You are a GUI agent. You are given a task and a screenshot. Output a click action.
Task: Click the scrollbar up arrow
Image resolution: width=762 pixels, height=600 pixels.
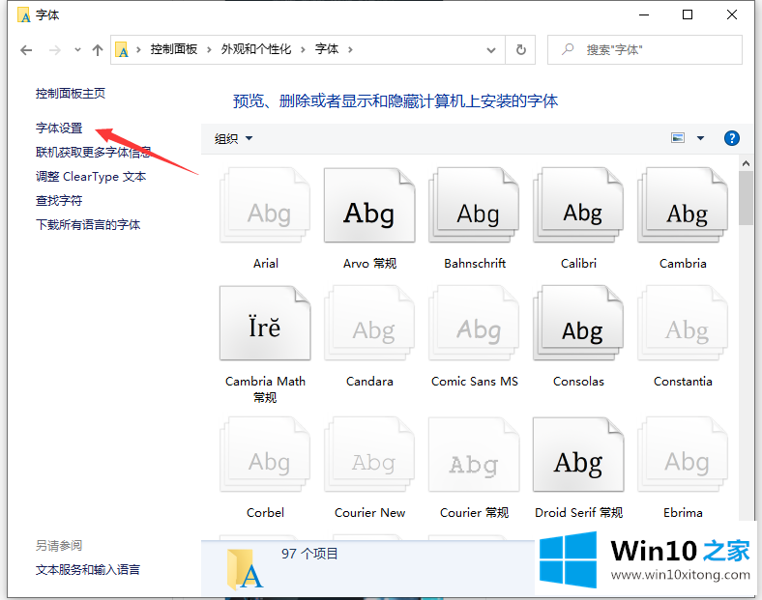click(746, 163)
